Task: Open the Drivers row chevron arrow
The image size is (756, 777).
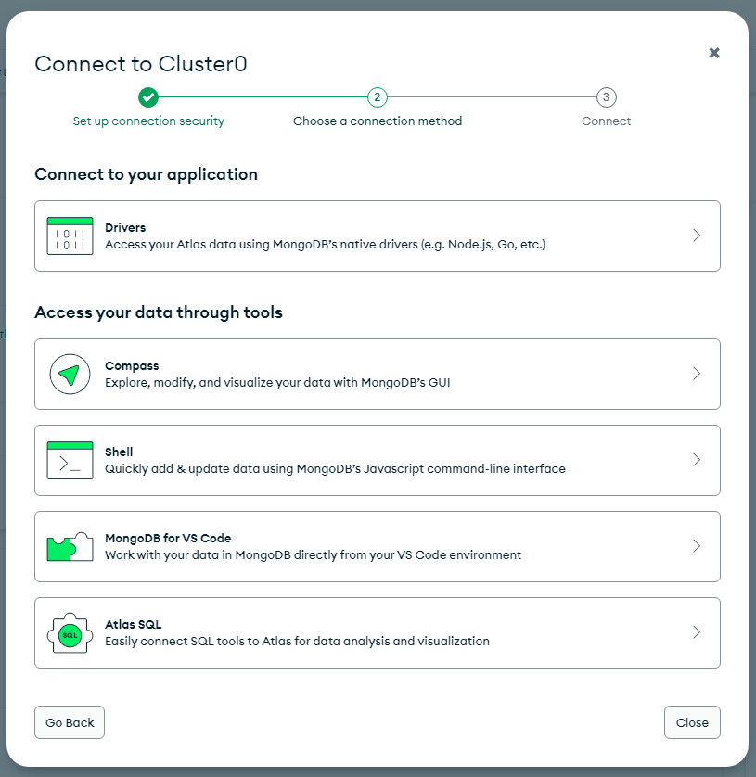Action: click(x=697, y=236)
